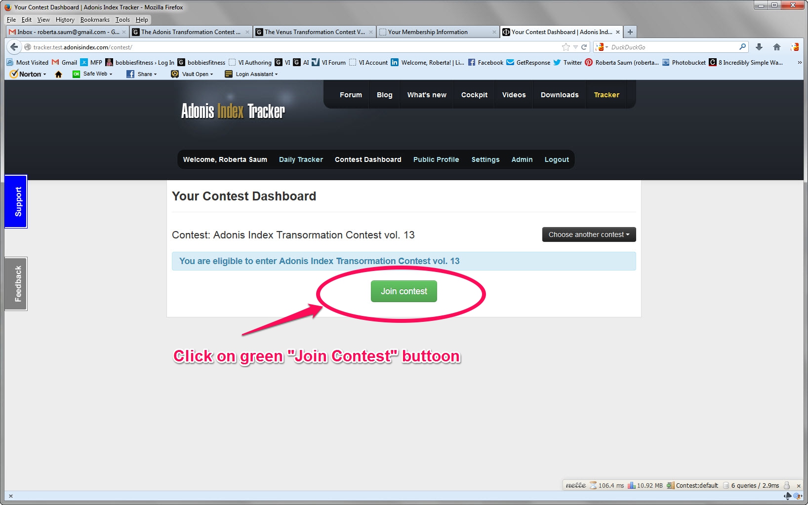
Task: Open the Twitter bookmark
Action: [x=568, y=63]
